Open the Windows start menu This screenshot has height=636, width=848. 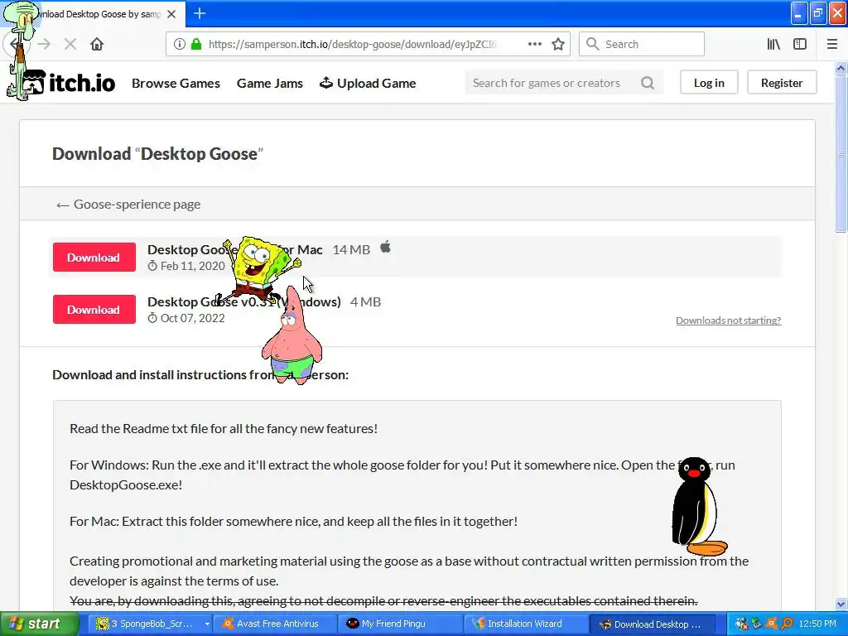click(x=39, y=624)
